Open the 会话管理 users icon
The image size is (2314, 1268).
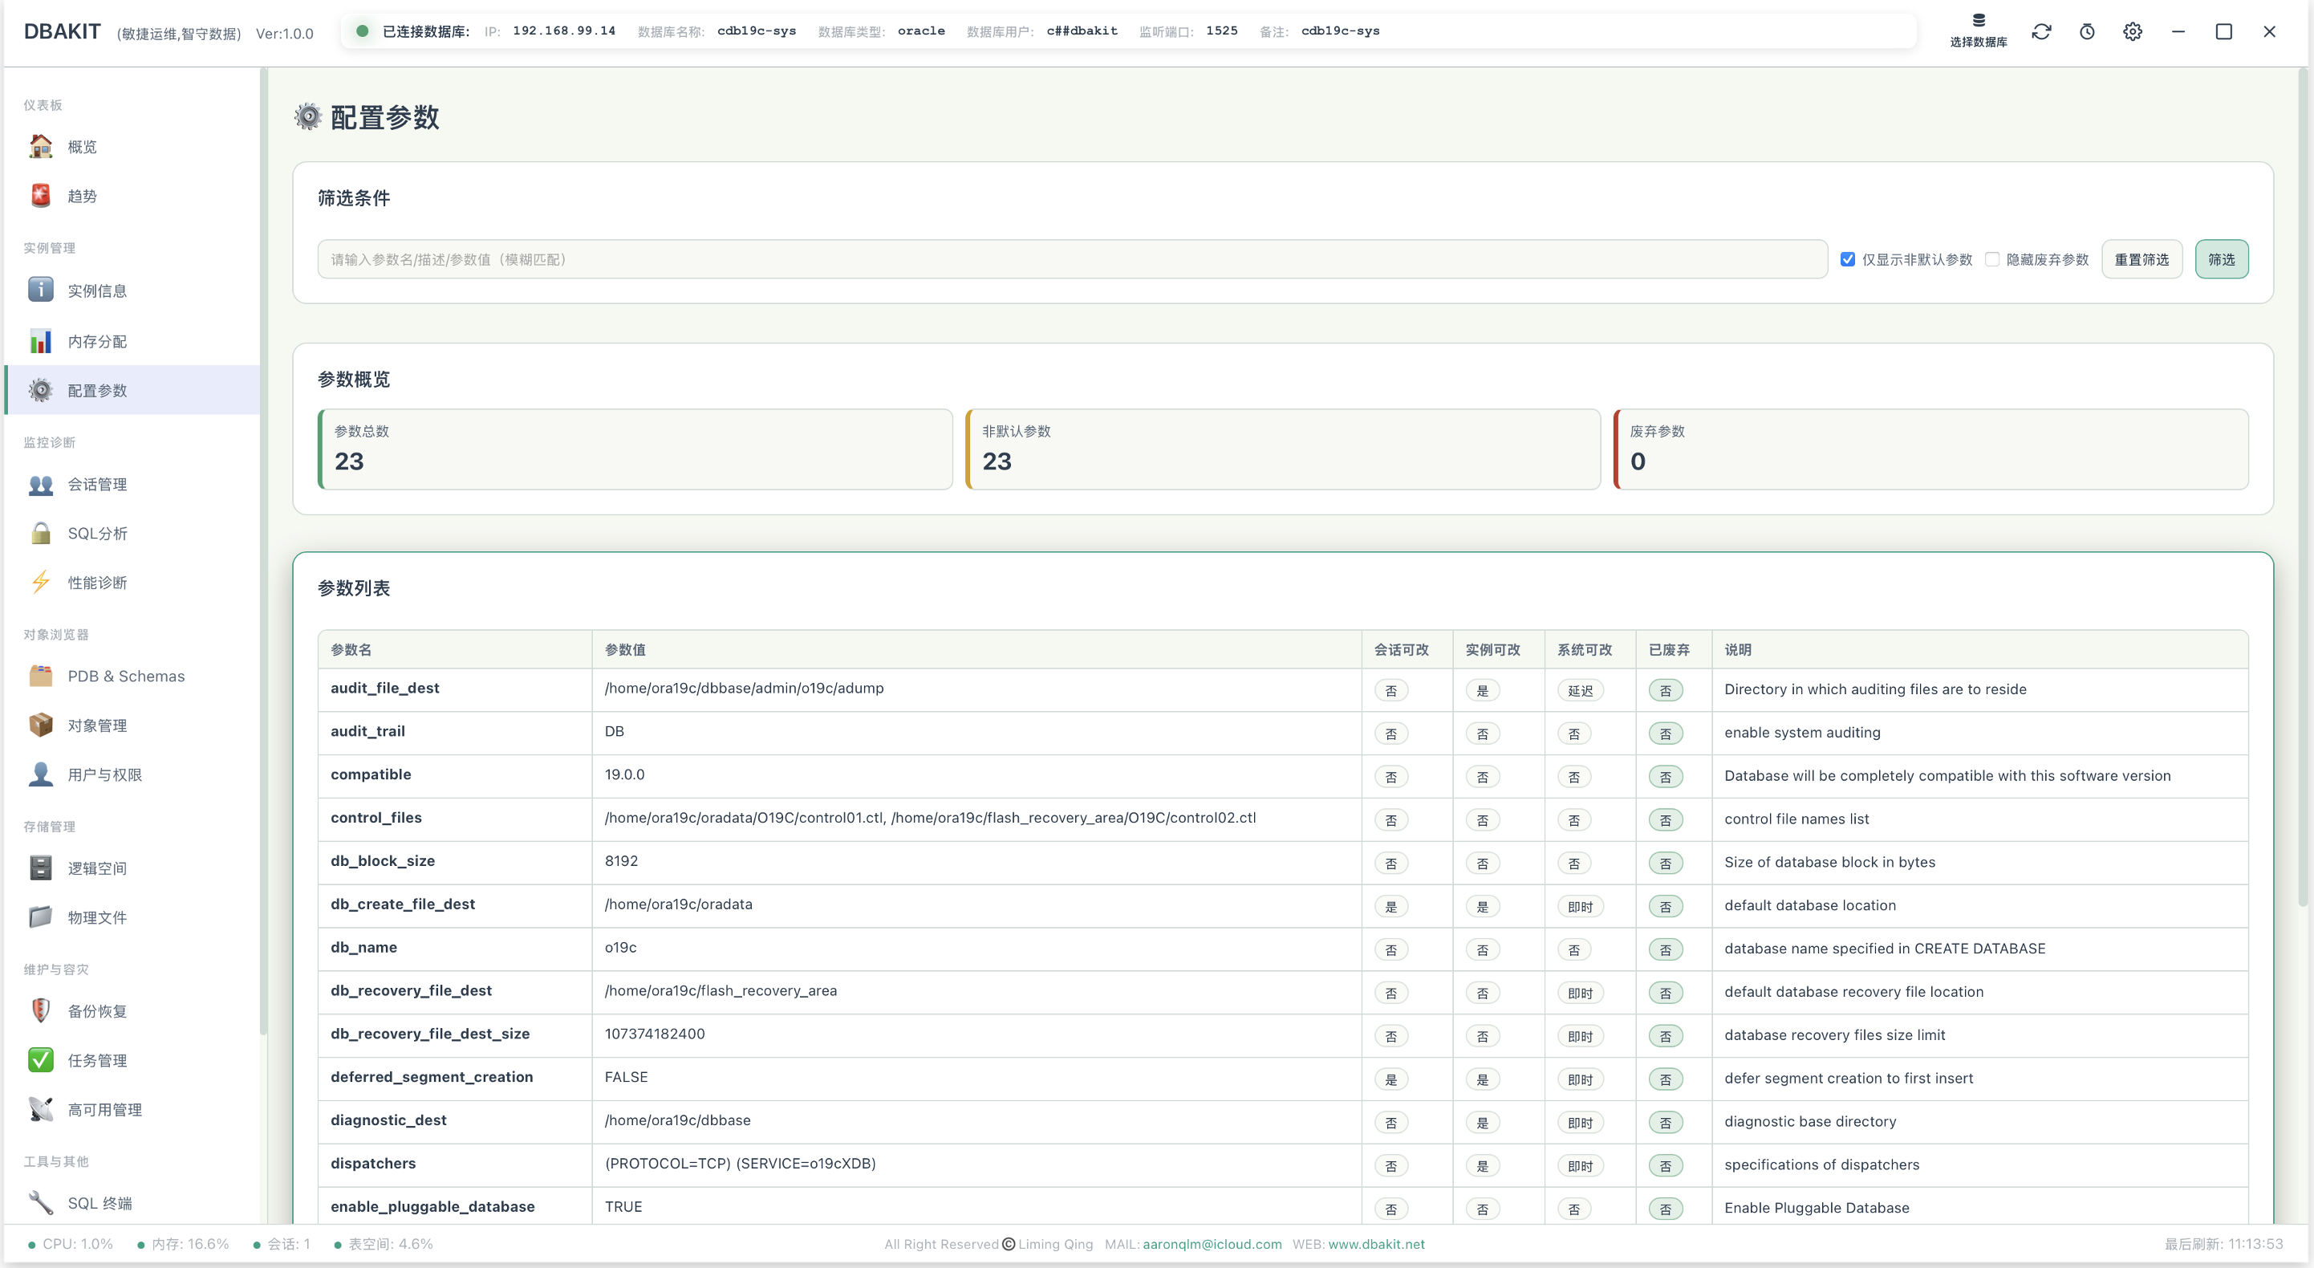click(x=40, y=485)
